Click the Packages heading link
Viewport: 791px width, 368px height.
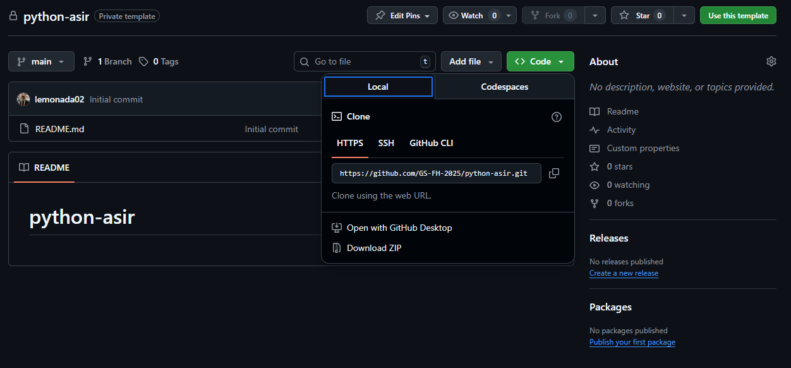[610, 307]
